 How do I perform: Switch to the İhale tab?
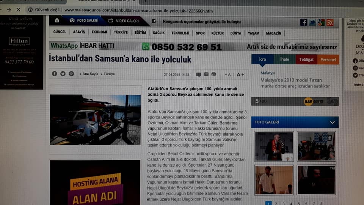coord(284,59)
